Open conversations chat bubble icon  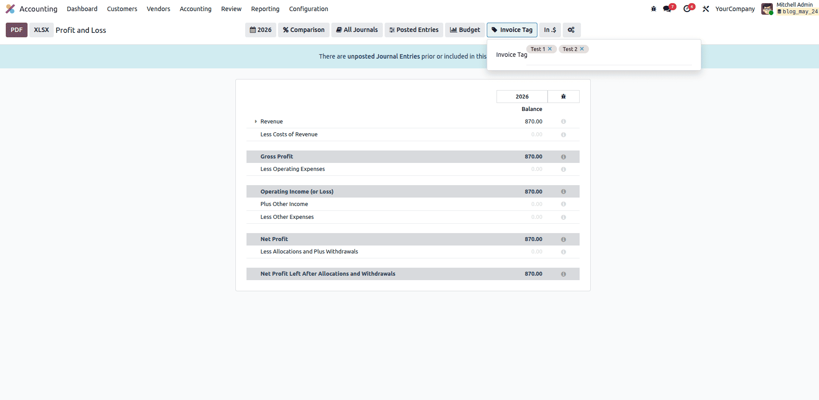pyautogui.click(x=667, y=9)
